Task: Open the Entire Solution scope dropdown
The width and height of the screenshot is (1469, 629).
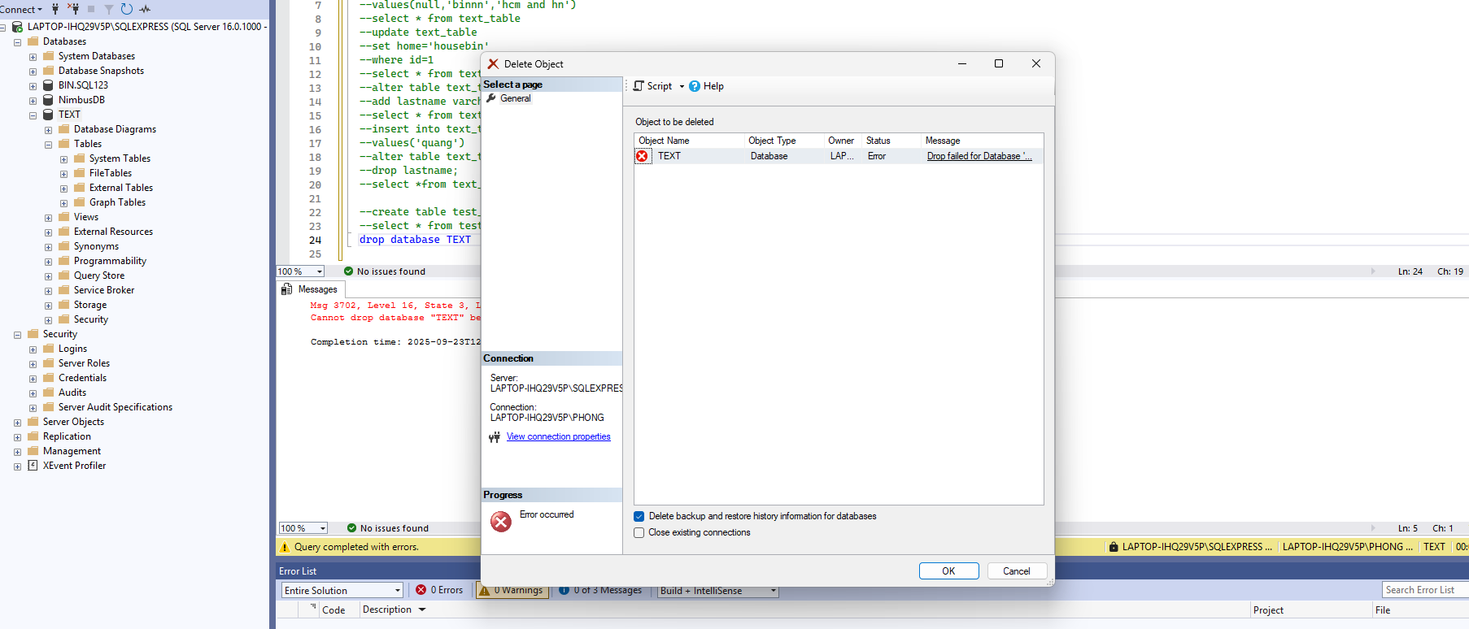Action: click(397, 591)
